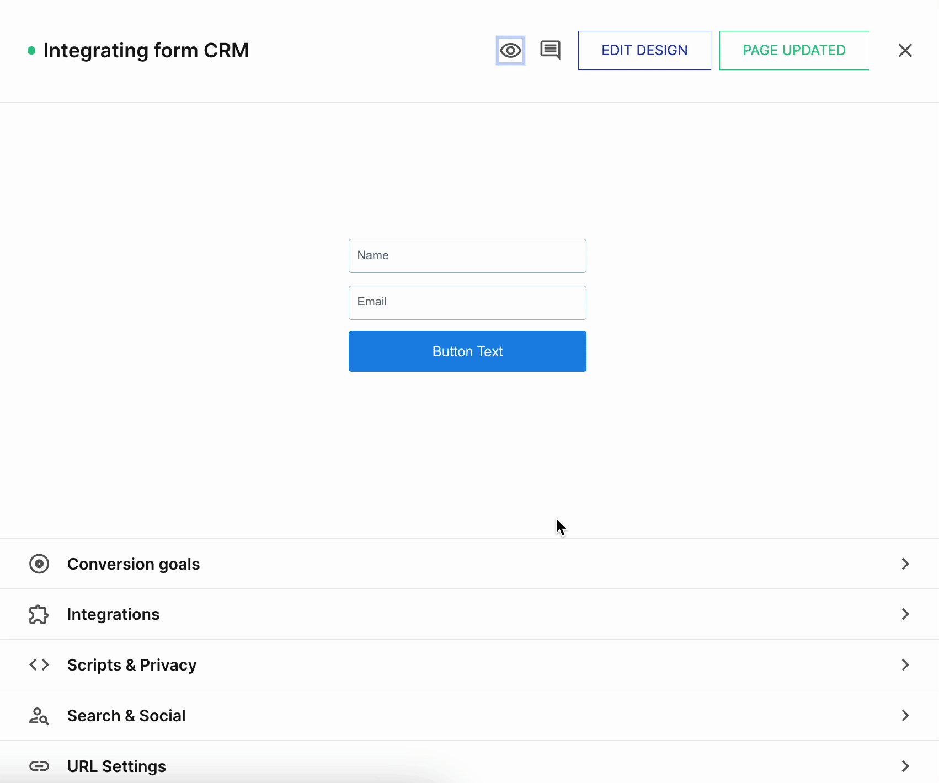
Task: Click the Search & Social person icon
Action: point(39,715)
